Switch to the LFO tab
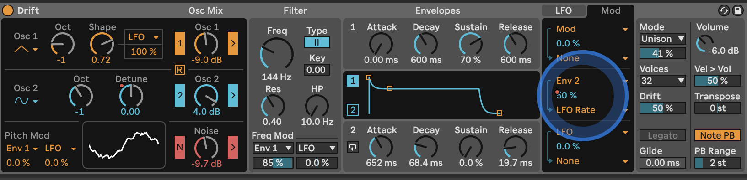This screenshot has width=747, height=180. [564, 10]
